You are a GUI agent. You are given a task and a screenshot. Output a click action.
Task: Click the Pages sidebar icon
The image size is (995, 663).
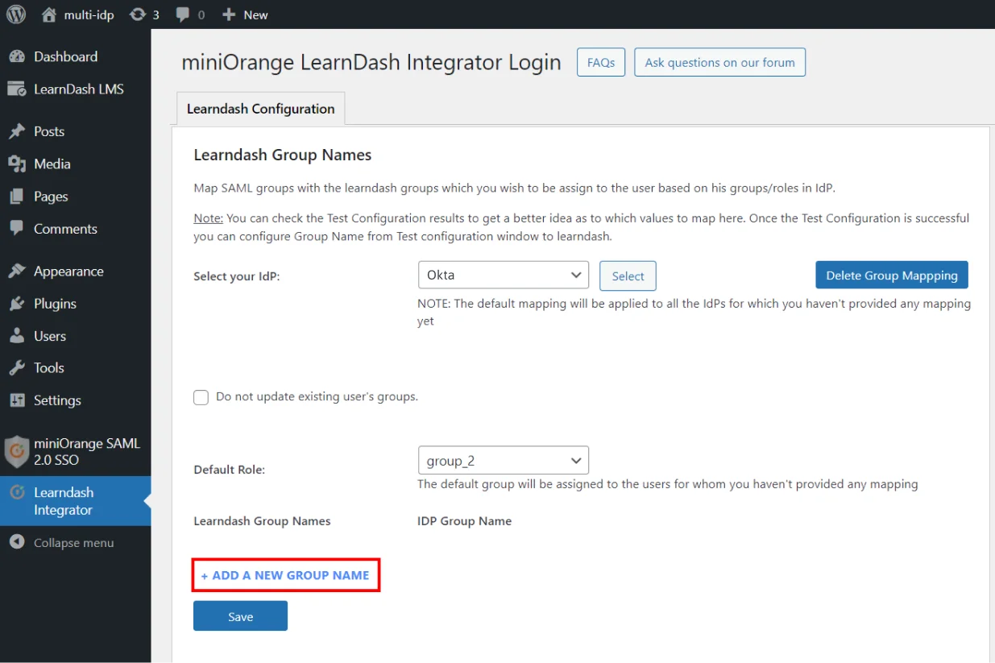(17, 197)
